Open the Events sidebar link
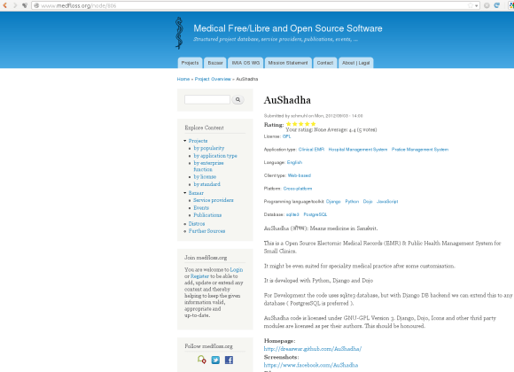 (x=201, y=207)
